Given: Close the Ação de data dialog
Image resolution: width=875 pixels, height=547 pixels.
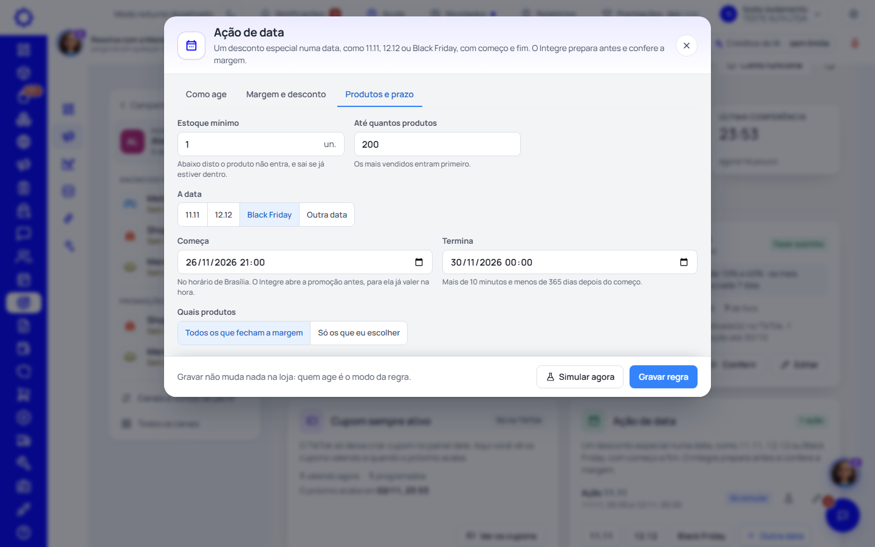Looking at the screenshot, I should [x=687, y=46].
